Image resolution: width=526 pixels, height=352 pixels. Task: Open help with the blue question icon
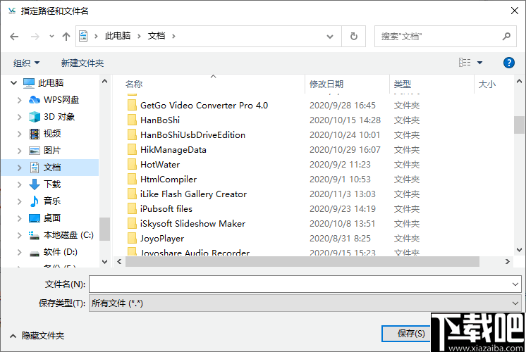coord(508,63)
